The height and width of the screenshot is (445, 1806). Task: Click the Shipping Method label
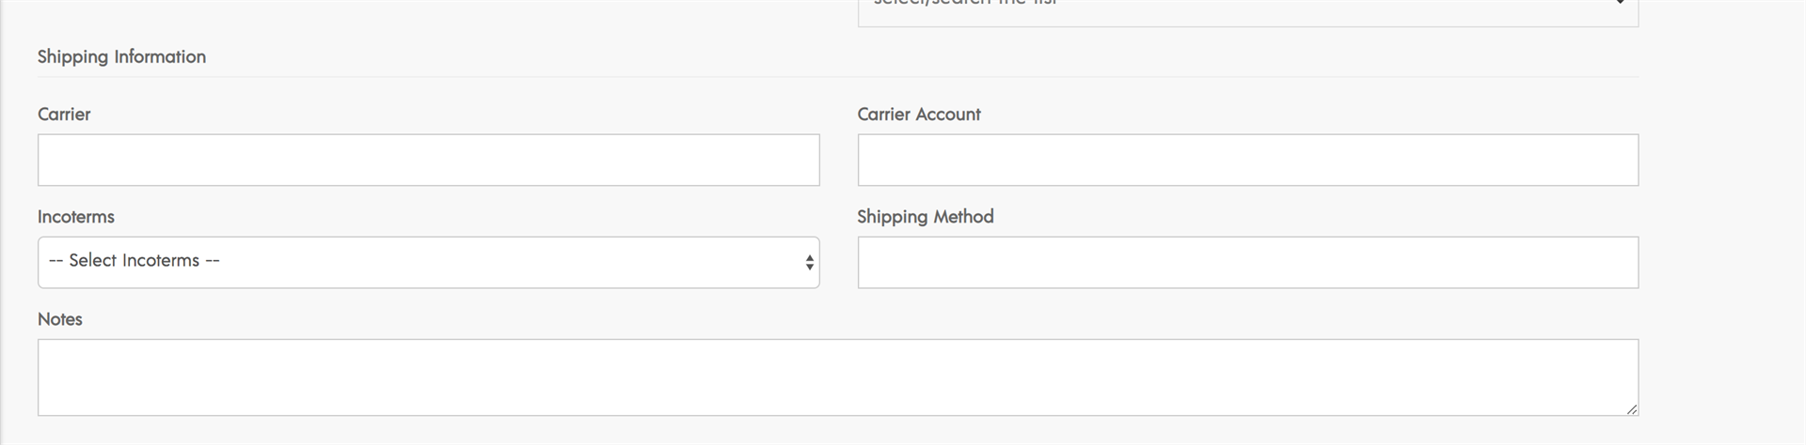click(x=926, y=217)
